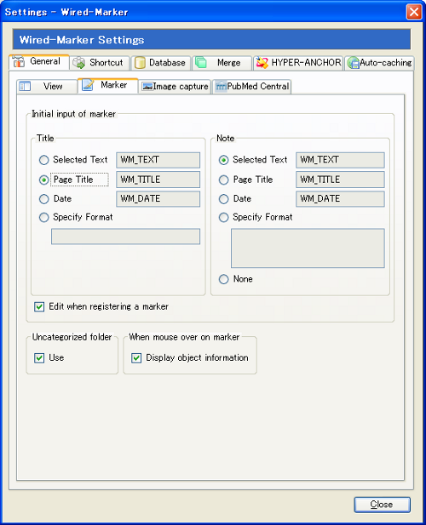426x525 pixels.
Task: Select Note Selected Text radio button
Action: pyautogui.click(x=223, y=160)
